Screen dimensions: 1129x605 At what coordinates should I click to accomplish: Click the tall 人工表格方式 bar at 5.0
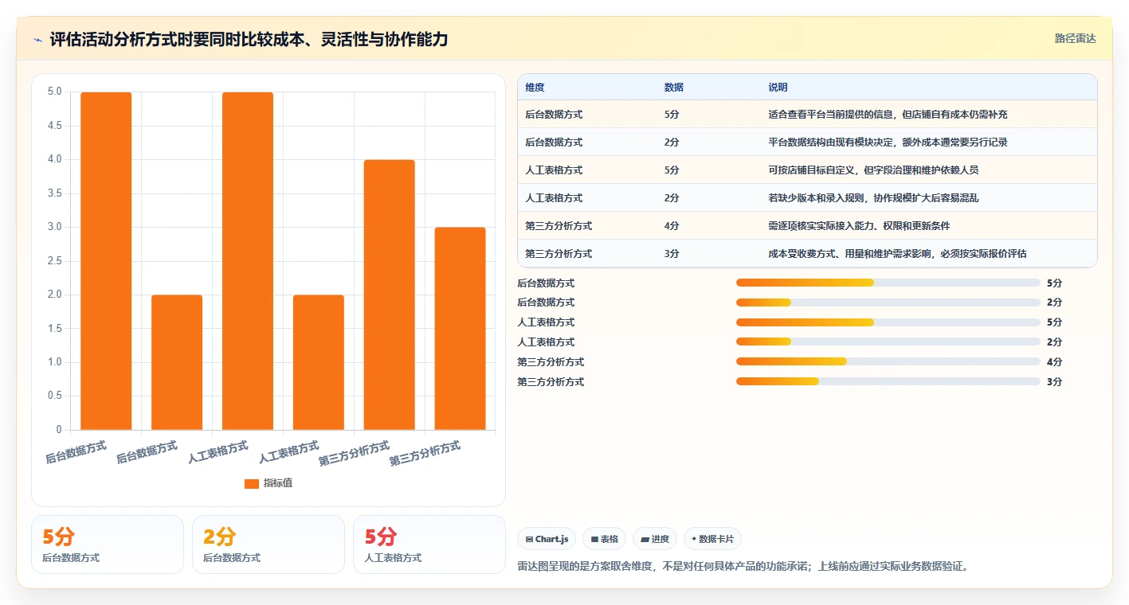tap(248, 261)
